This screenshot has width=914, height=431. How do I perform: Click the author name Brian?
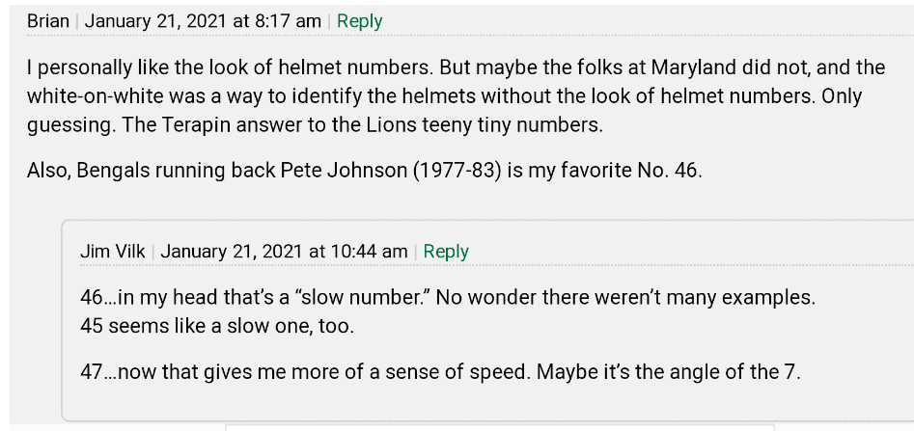(48, 21)
